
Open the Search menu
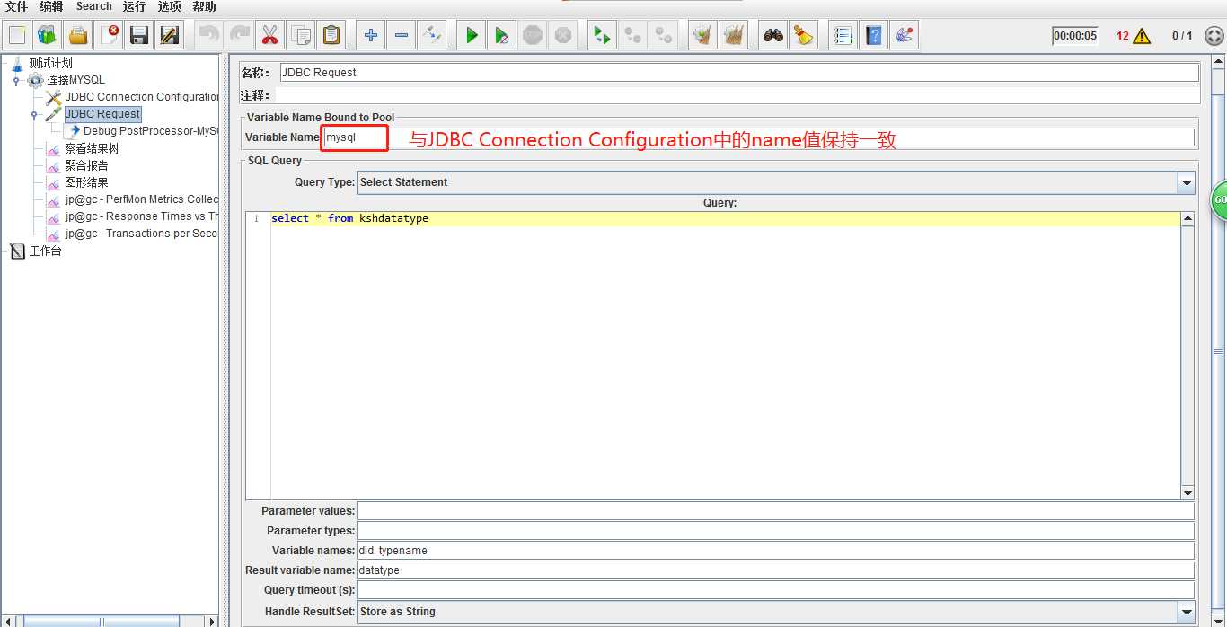point(93,6)
